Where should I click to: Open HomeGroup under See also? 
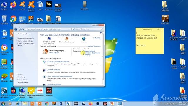click(21, 77)
